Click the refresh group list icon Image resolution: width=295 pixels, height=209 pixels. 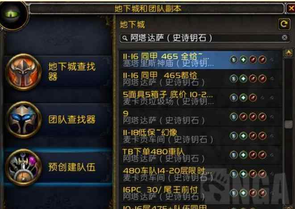click(x=284, y=24)
